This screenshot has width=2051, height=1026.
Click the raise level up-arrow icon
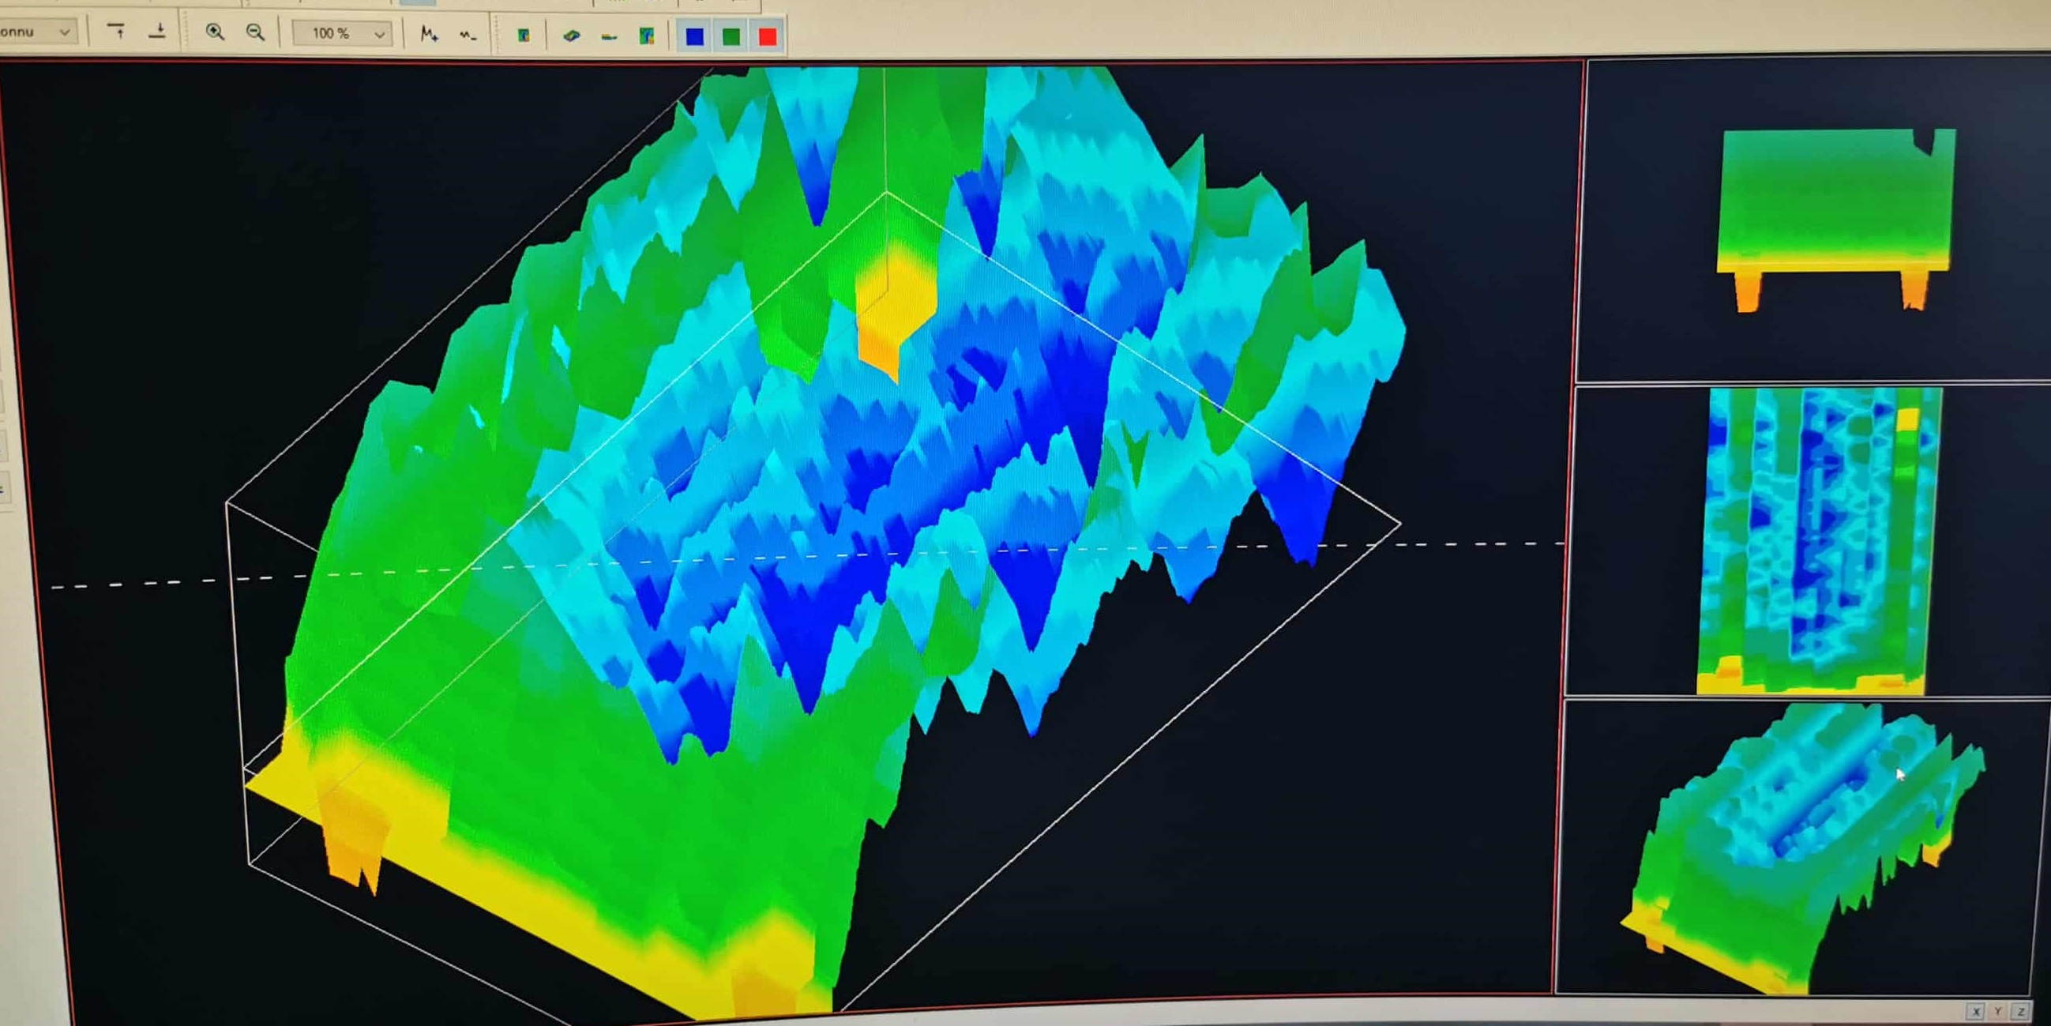pyautogui.click(x=116, y=31)
